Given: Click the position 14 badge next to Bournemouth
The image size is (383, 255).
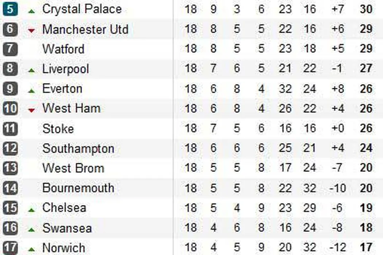Looking at the screenshot, I should (x=10, y=188).
